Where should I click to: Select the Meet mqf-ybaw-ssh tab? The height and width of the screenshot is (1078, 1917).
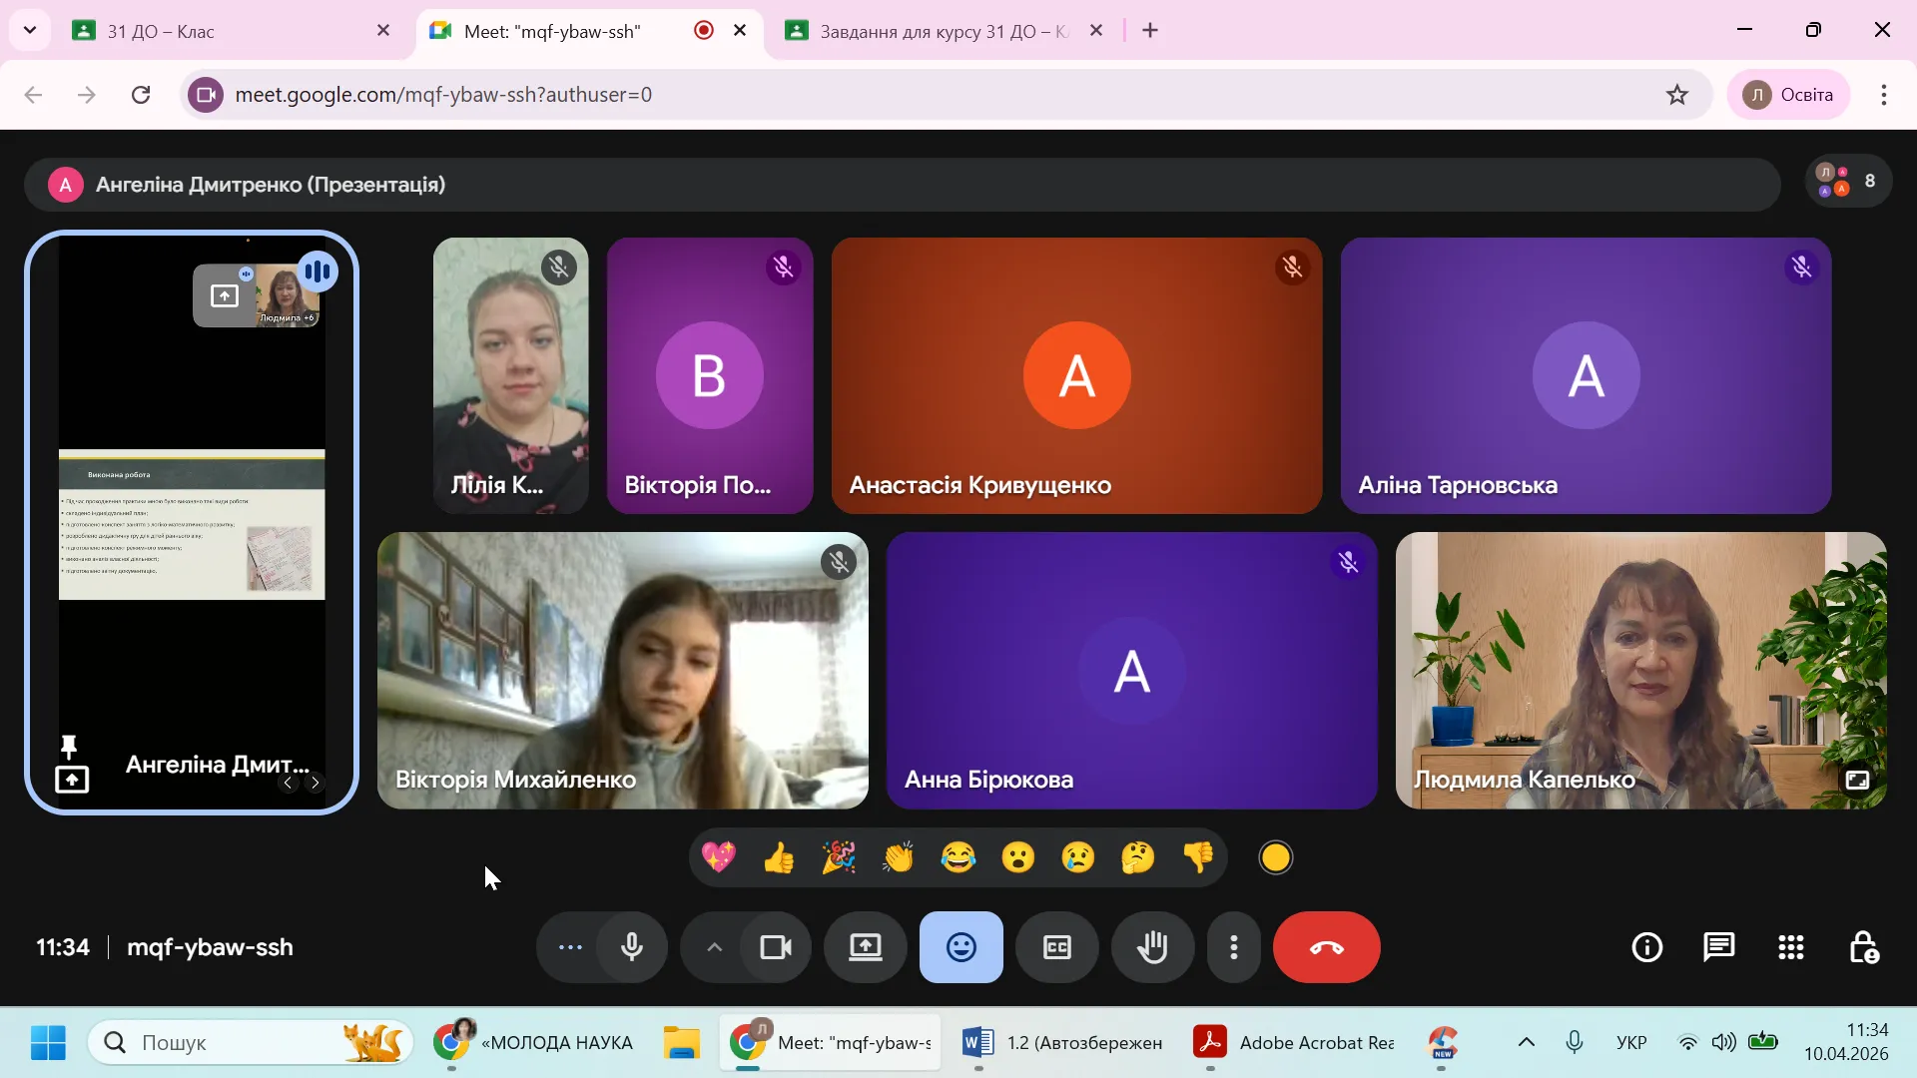coord(589,31)
